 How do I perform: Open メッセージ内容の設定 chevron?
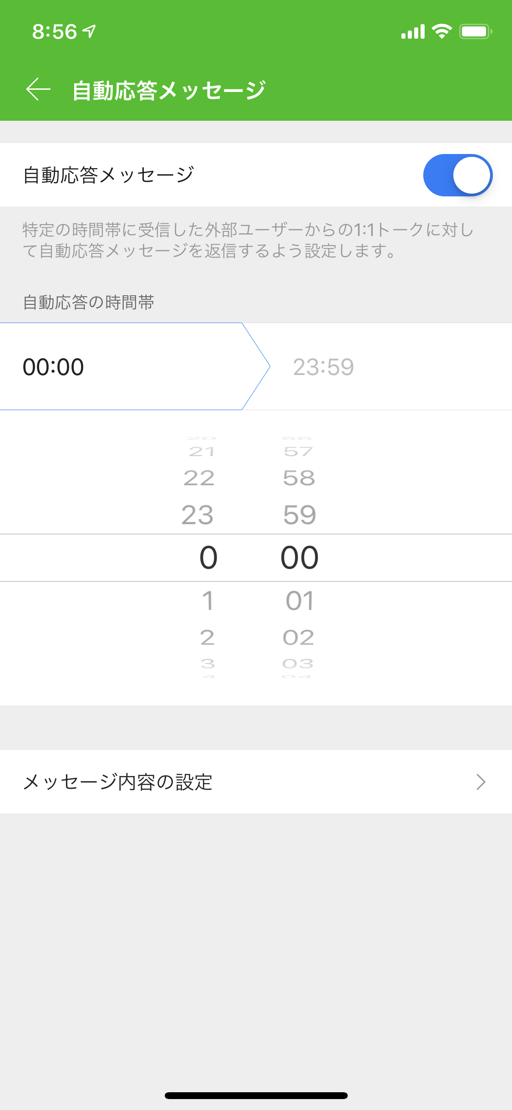click(481, 782)
